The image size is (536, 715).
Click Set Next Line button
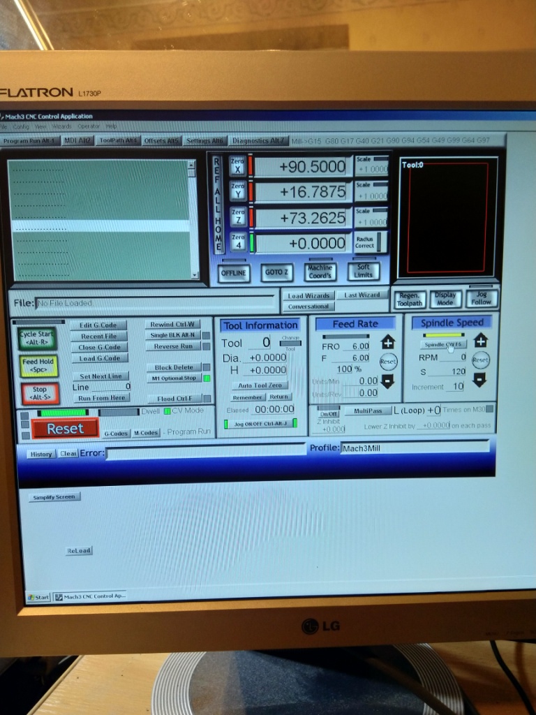100,376
